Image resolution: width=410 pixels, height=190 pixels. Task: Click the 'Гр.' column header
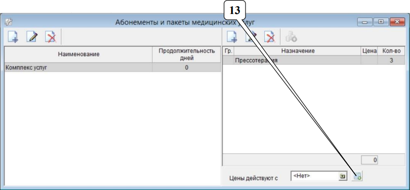pyautogui.click(x=228, y=51)
